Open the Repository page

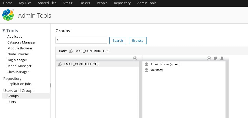tap(122, 3)
